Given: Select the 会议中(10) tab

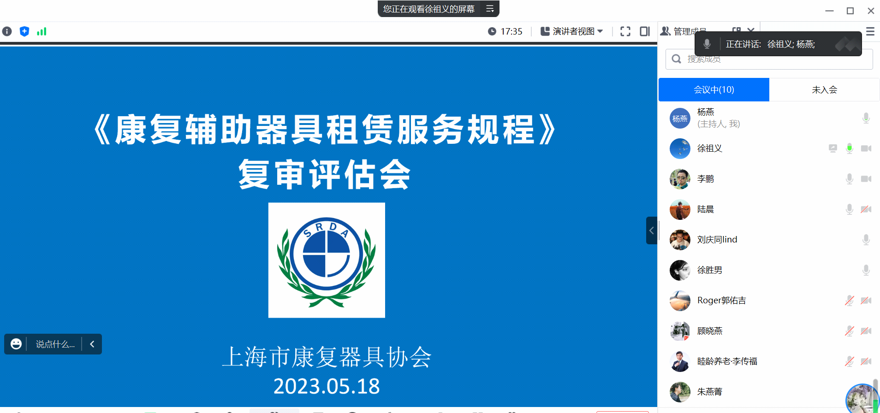Looking at the screenshot, I should coord(714,89).
